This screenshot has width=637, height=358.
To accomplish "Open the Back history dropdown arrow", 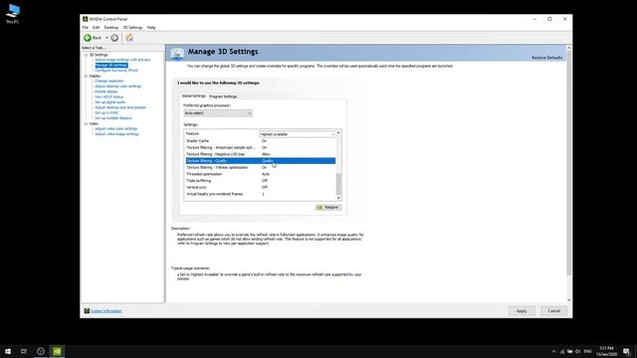I will 106,38.
